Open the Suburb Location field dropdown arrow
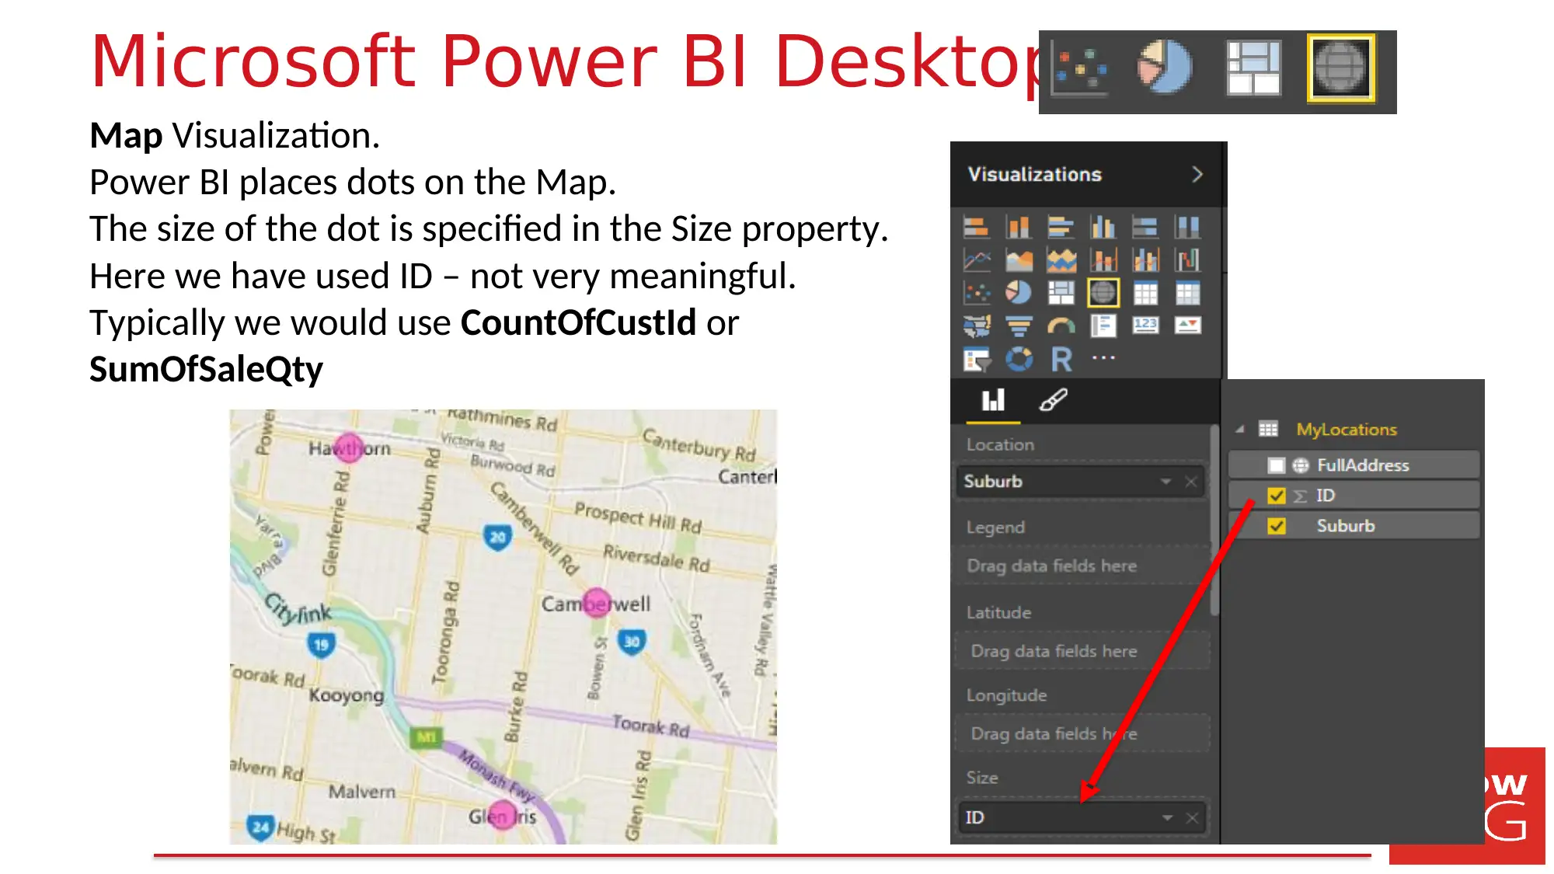 tap(1165, 482)
